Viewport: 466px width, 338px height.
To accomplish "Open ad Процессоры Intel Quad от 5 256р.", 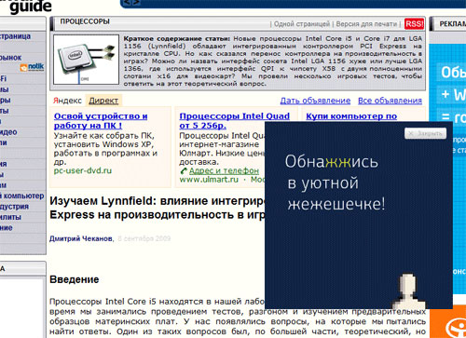I will coord(234,121).
